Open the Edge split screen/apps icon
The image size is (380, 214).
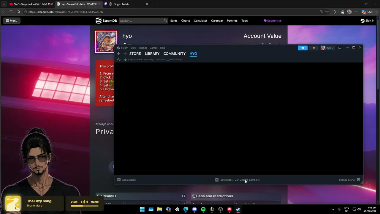point(321,12)
